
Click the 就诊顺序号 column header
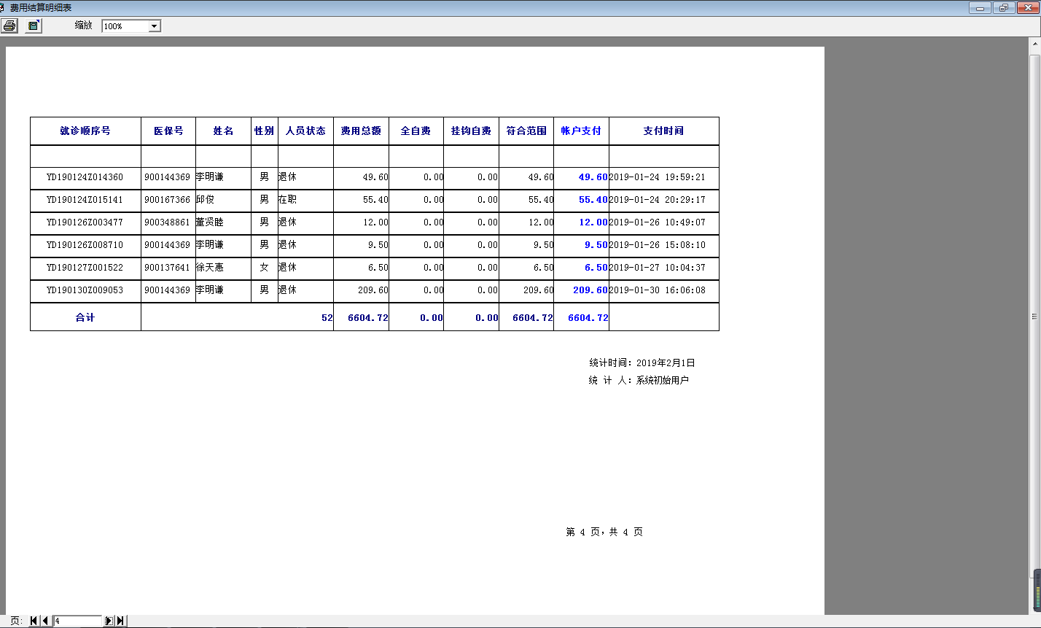(x=85, y=131)
